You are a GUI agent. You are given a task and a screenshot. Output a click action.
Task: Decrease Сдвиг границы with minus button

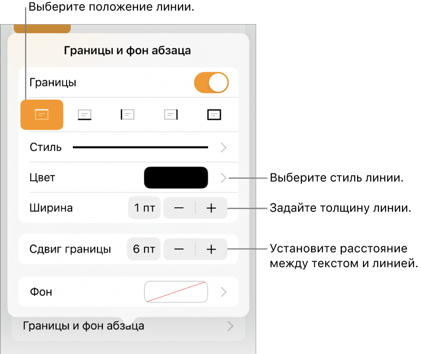pyautogui.click(x=179, y=249)
